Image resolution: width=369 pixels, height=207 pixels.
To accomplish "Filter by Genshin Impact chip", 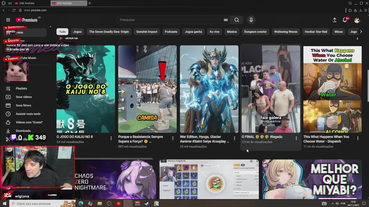I will pyautogui.click(x=147, y=32).
